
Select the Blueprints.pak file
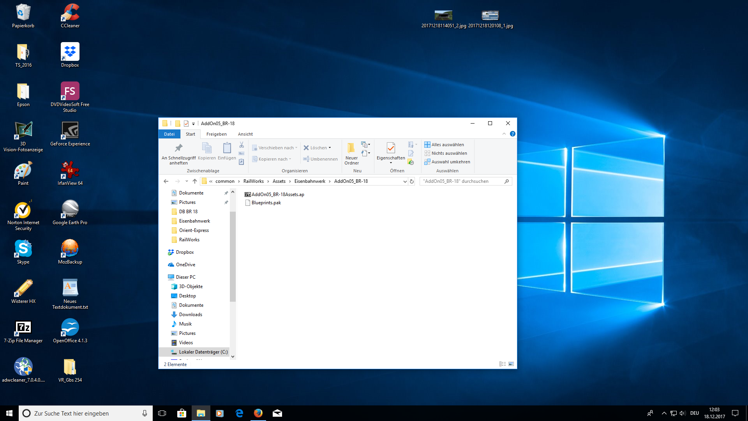click(x=266, y=203)
